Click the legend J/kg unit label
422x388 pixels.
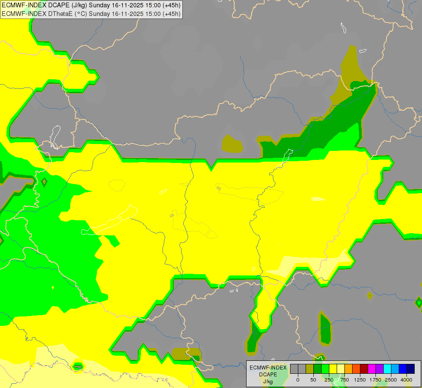(x=268, y=382)
